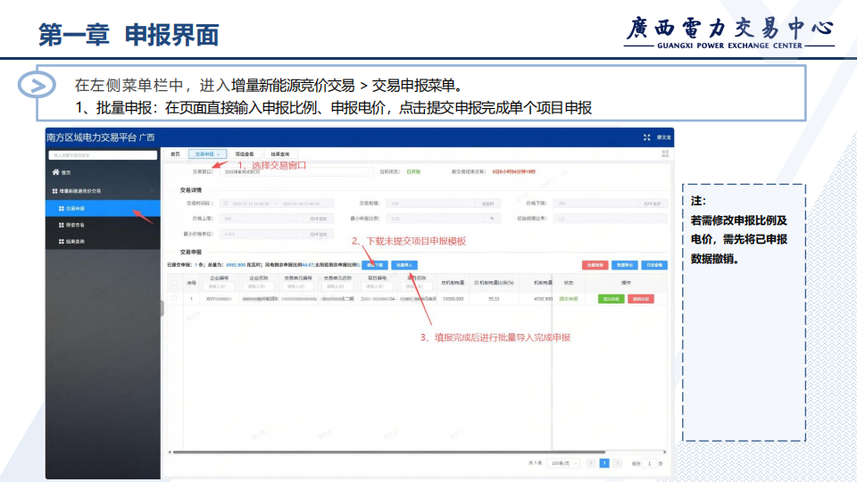Click the 交易申报 sidebar grid icon
857x482 pixels.
pyautogui.click(x=62, y=209)
